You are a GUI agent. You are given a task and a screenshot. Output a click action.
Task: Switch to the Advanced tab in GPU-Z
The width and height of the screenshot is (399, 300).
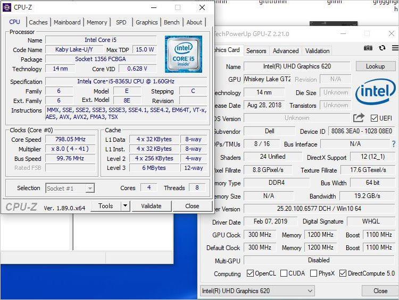click(286, 51)
